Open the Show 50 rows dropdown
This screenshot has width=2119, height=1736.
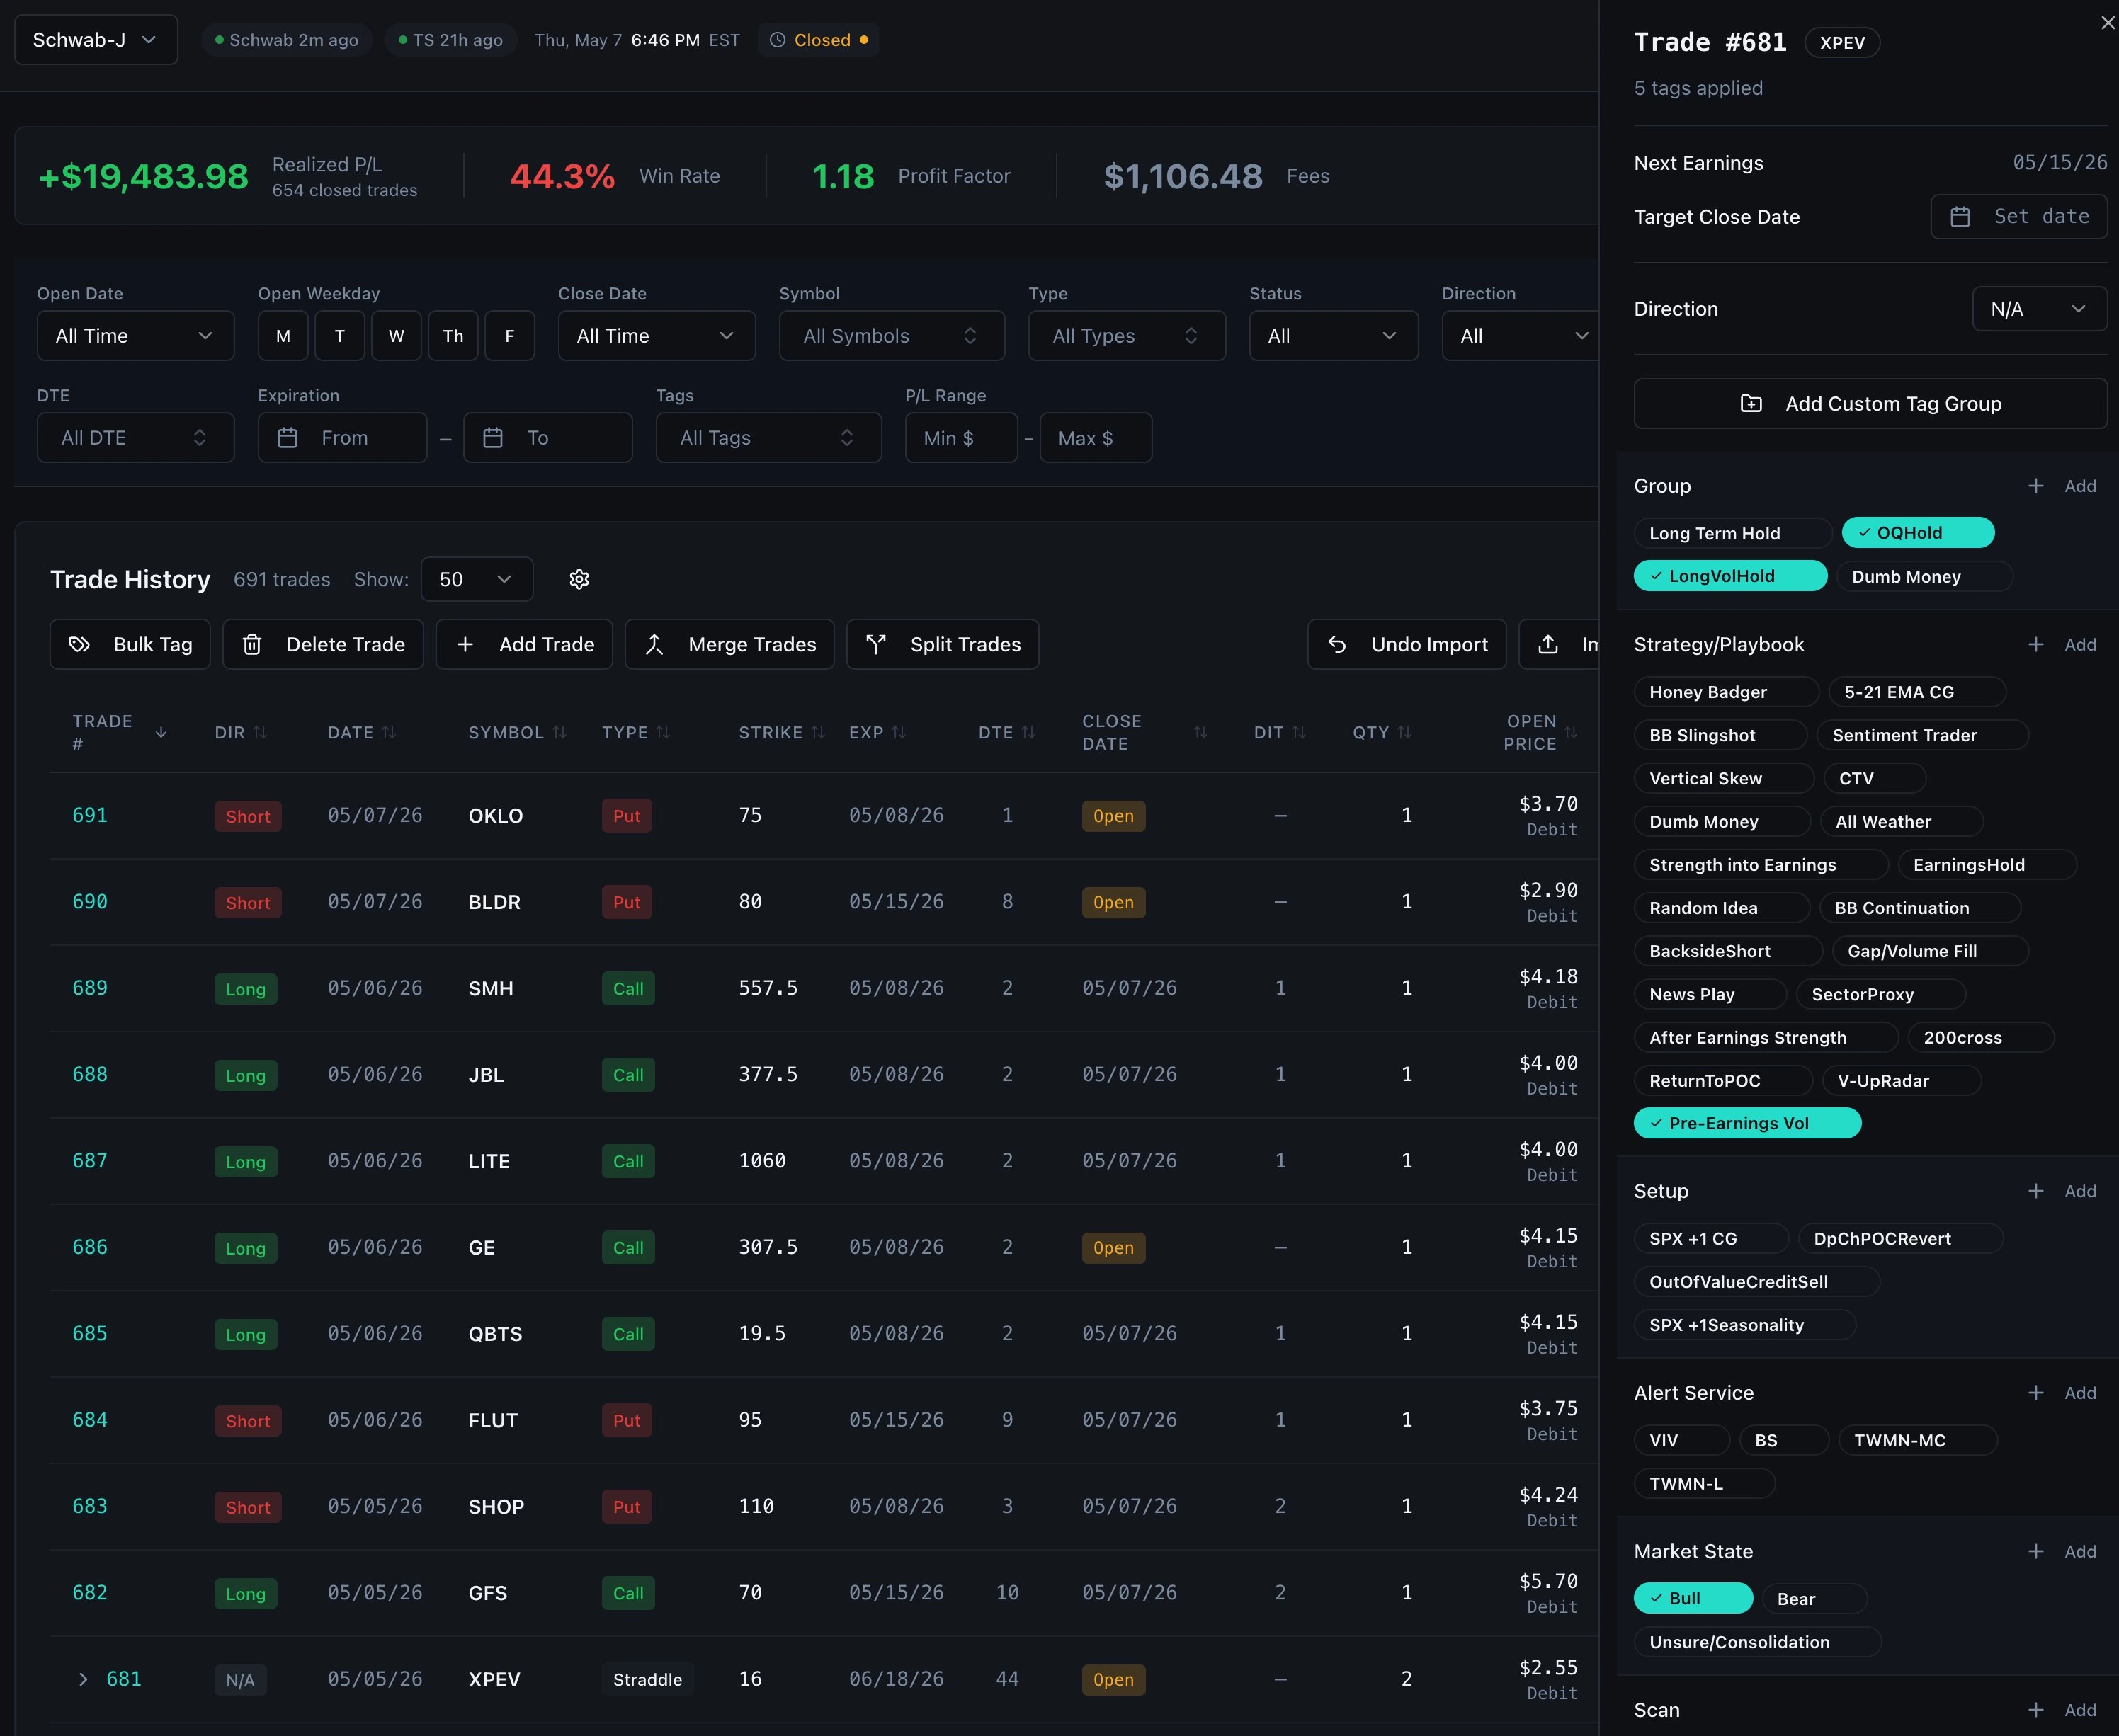[x=476, y=579]
